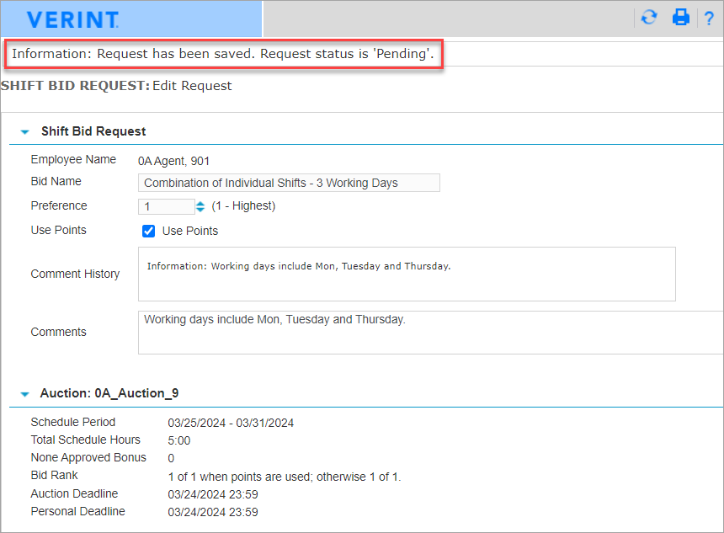
Task: Click the Edit Request page heading
Action: click(191, 85)
